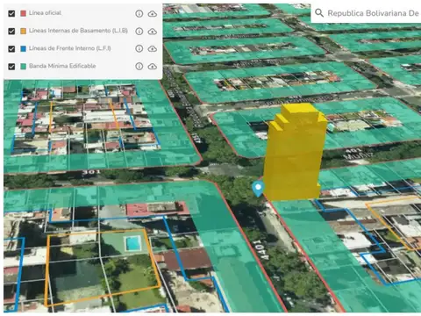
Task: Toggle Líneas de Frente Interno checkbox
Action: coord(11,48)
